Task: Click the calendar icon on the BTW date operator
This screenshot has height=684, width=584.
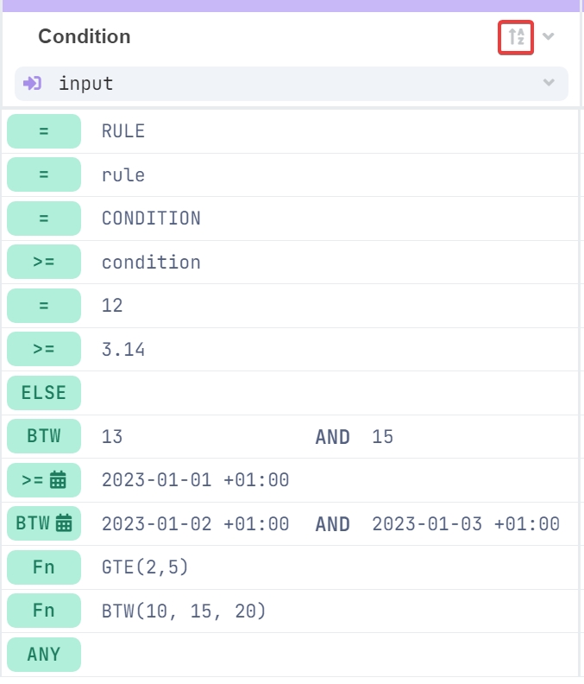Action: click(x=64, y=523)
